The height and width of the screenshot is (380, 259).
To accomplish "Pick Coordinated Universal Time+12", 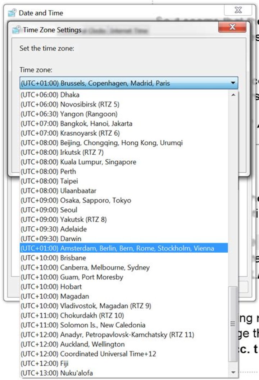I will (124, 354).
